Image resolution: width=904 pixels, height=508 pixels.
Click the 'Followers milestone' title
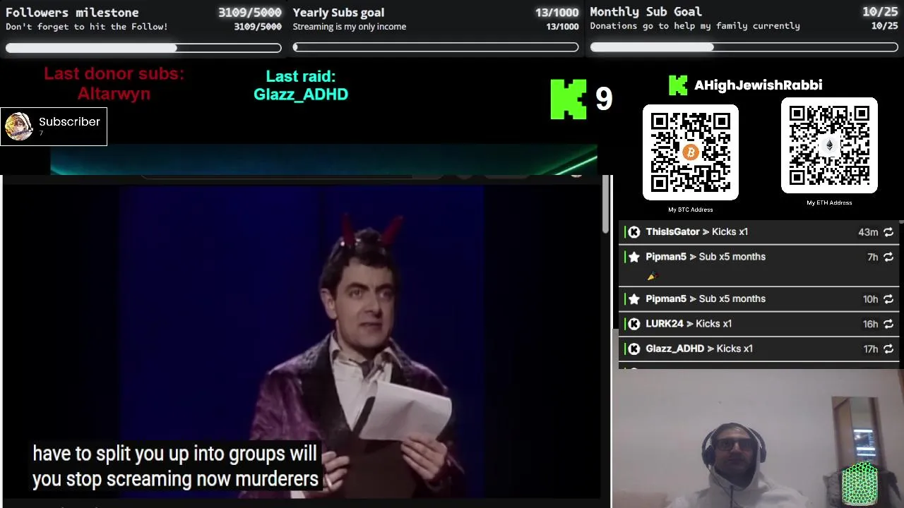pos(72,12)
